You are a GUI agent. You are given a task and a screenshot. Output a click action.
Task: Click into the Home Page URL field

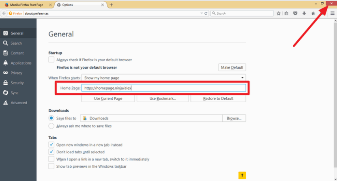point(163,88)
